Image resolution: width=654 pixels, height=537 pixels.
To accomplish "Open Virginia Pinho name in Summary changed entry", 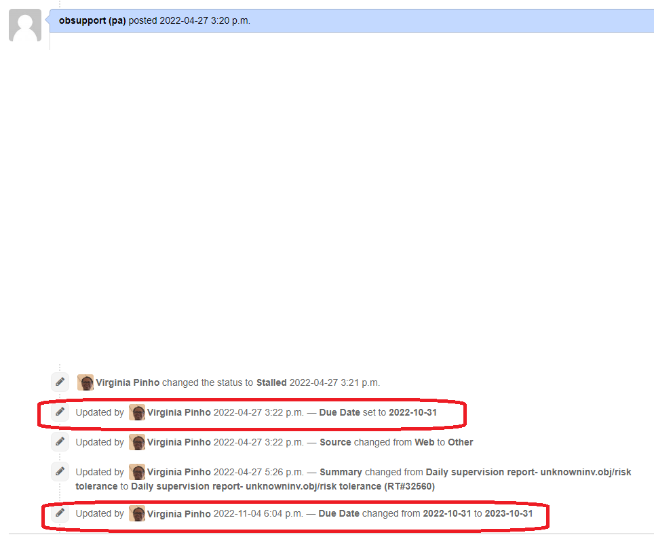I will tap(179, 472).
